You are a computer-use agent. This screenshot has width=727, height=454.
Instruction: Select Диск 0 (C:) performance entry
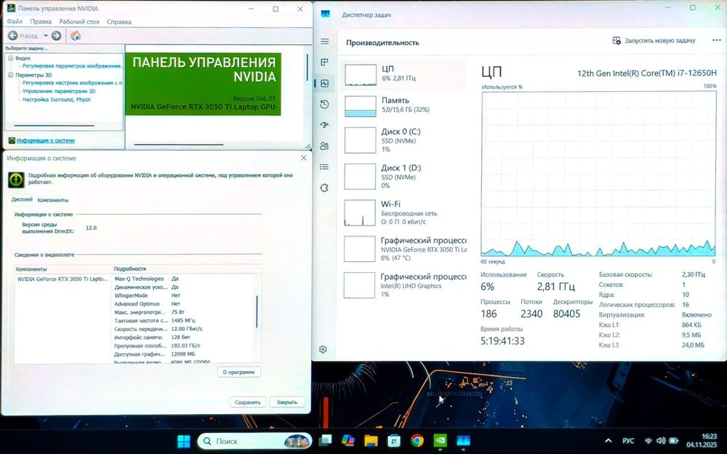(x=403, y=140)
